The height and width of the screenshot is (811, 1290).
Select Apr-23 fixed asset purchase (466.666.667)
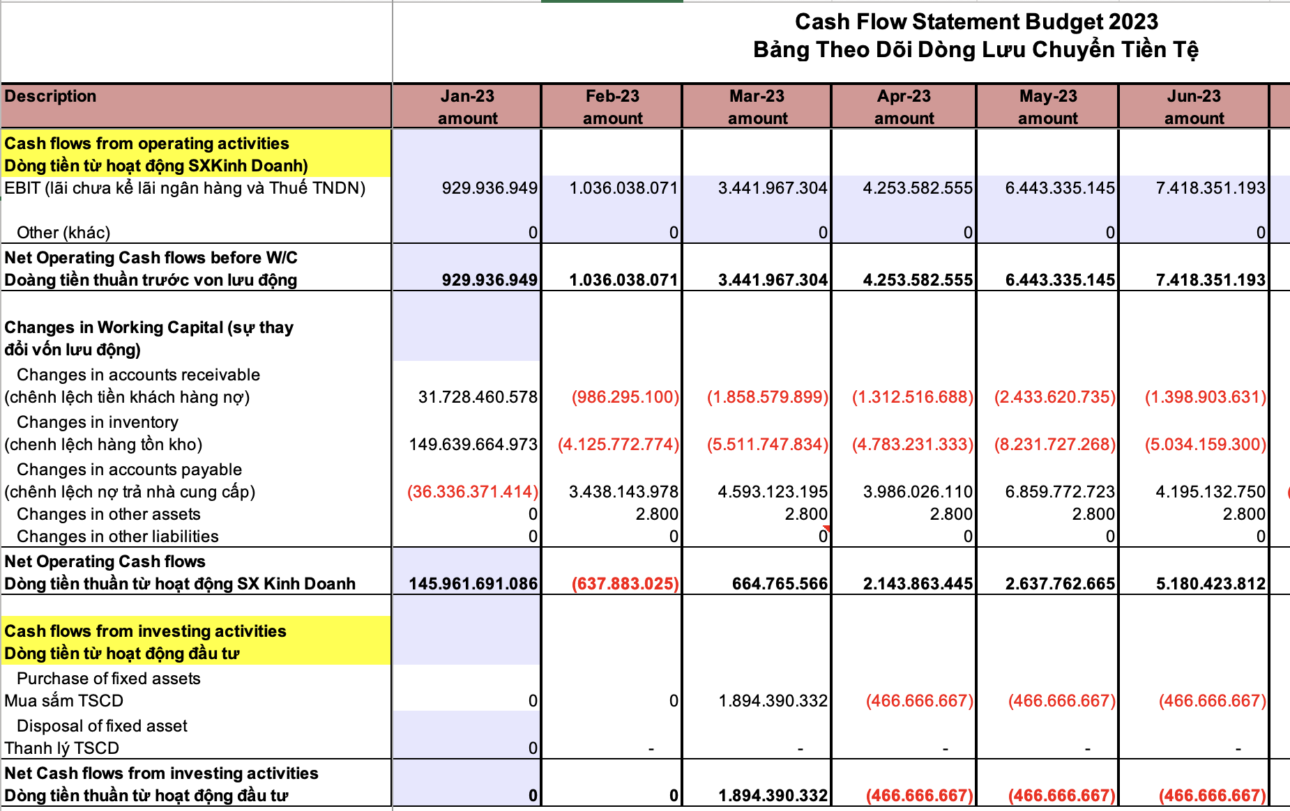[920, 701]
